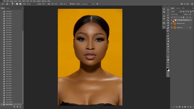This screenshot has width=194, height=109.
Task: Open the Kind filter dropdown in Layers
Action: (x=175, y=12)
